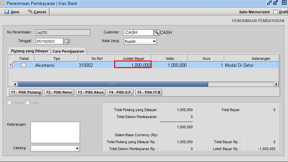Select the Tipe cell Akuntansi
Image resolution: width=288 pixels, height=162 pixels.
(x=56, y=65)
